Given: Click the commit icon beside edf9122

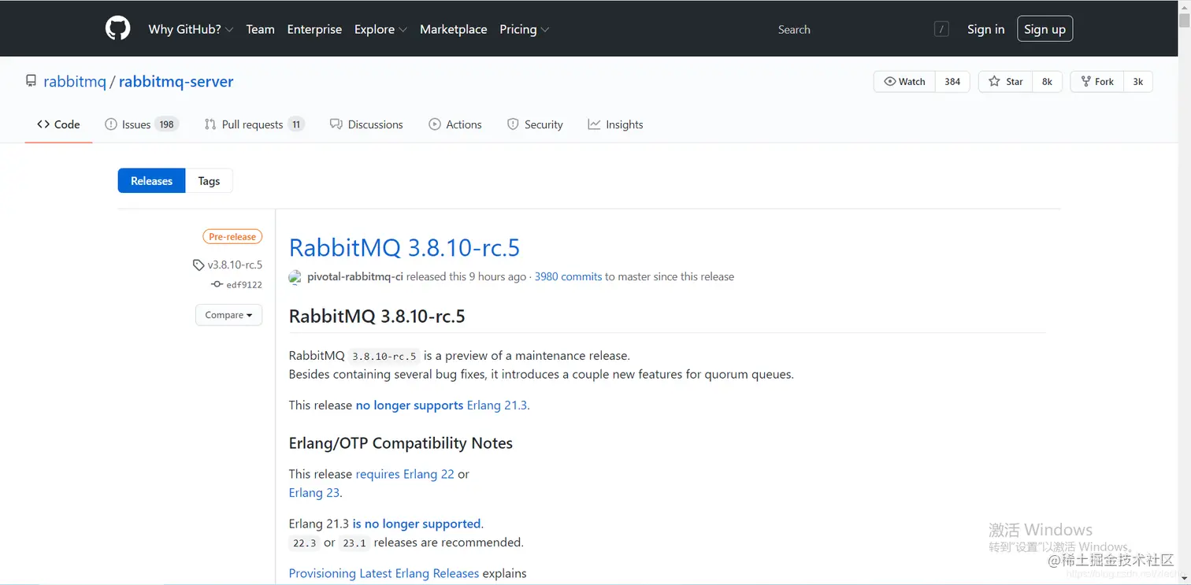Looking at the screenshot, I should pyautogui.click(x=217, y=285).
